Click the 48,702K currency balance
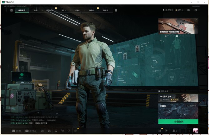Screen dimensions: 209x135 (x=168, y=10)
